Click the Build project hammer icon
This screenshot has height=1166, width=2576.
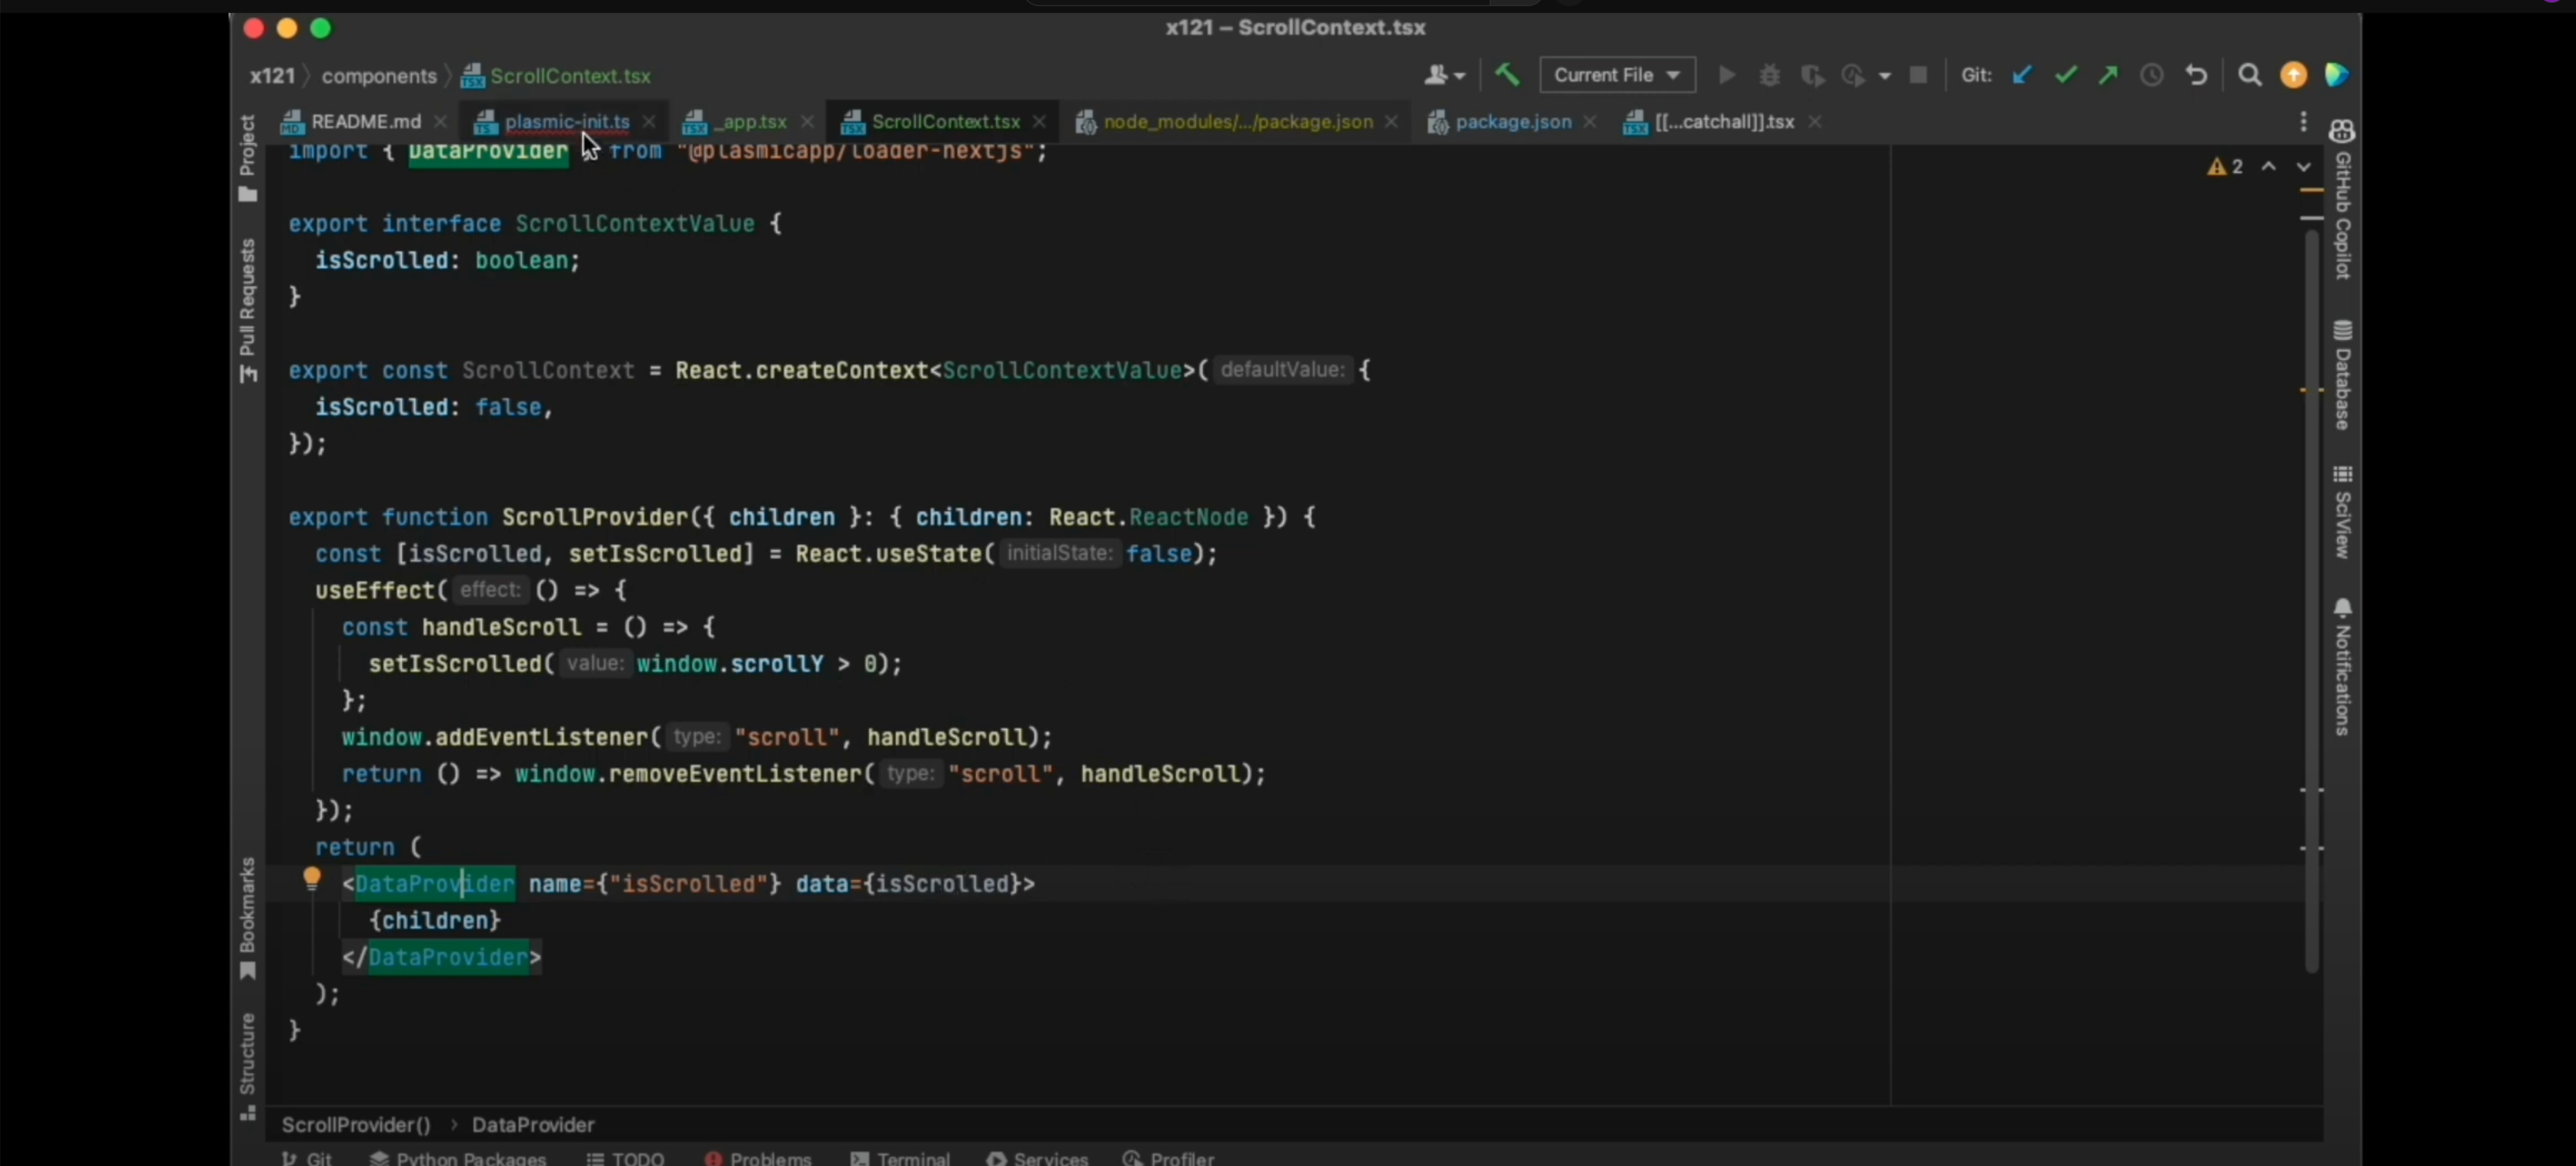[1507, 75]
